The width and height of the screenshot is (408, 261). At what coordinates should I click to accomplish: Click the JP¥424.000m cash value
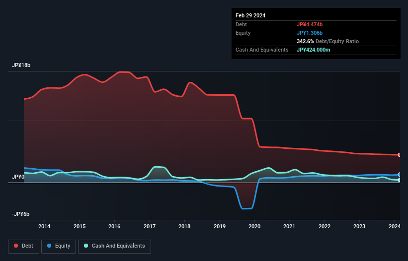[x=313, y=50]
